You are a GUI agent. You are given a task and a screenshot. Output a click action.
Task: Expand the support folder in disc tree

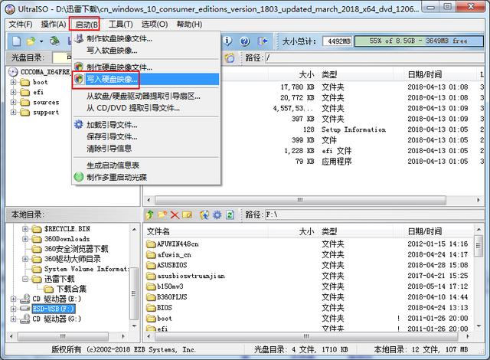(14, 112)
